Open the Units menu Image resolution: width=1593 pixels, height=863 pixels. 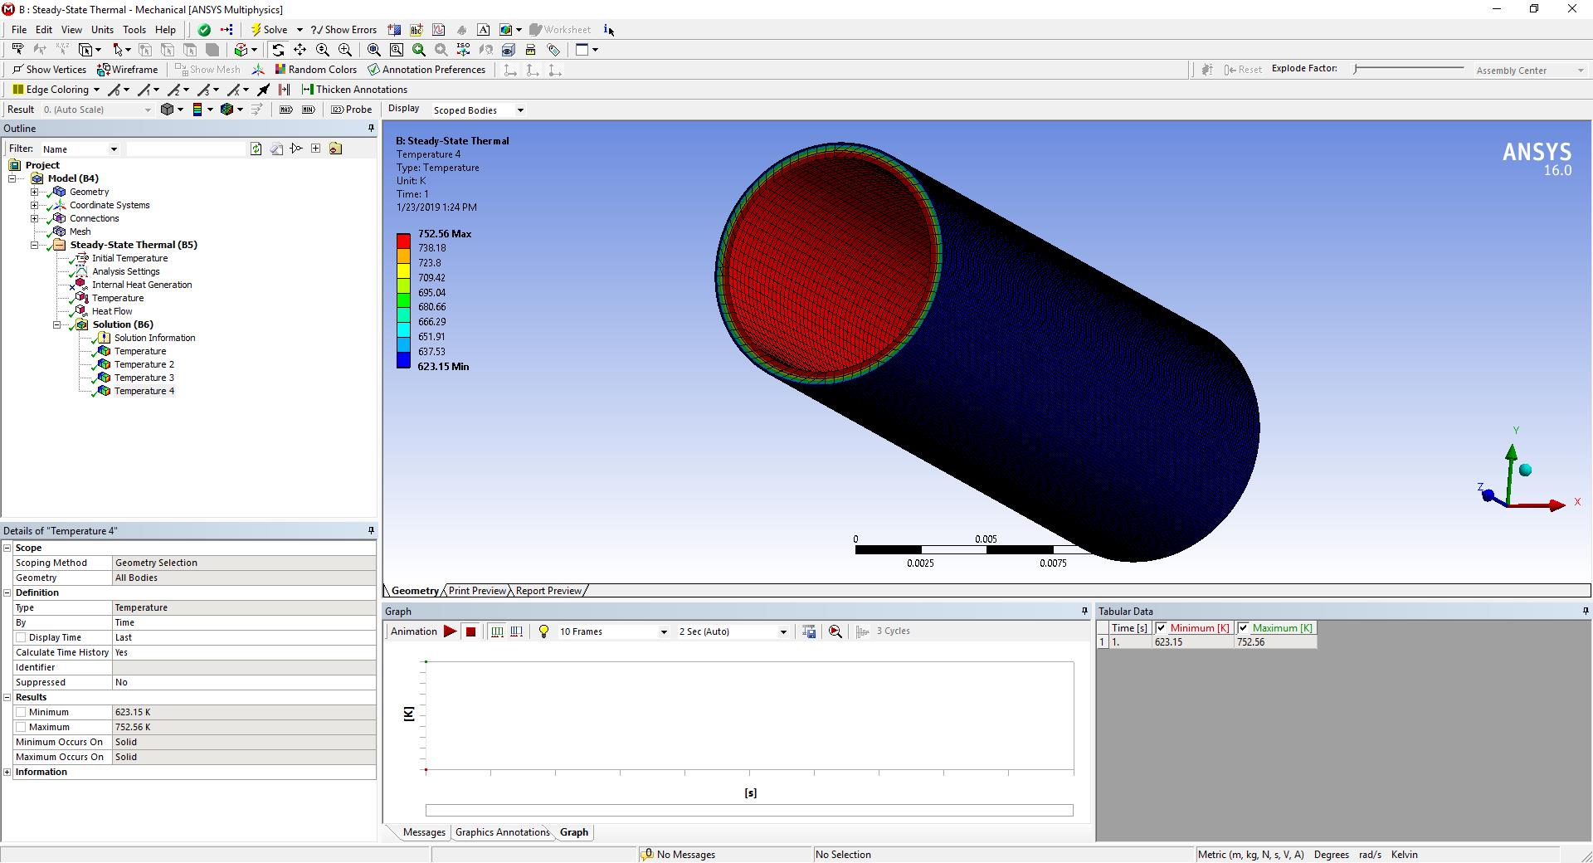tap(102, 30)
